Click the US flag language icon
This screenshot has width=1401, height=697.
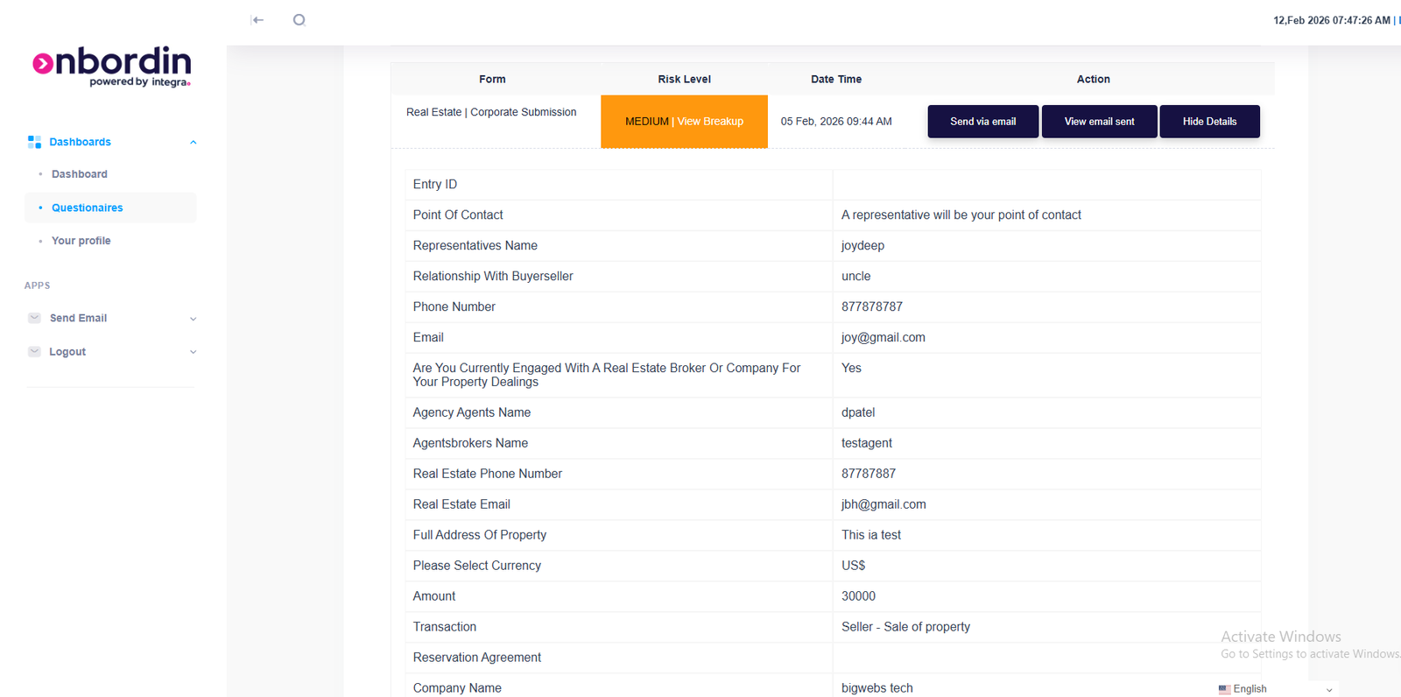pyautogui.click(x=1224, y=689)
